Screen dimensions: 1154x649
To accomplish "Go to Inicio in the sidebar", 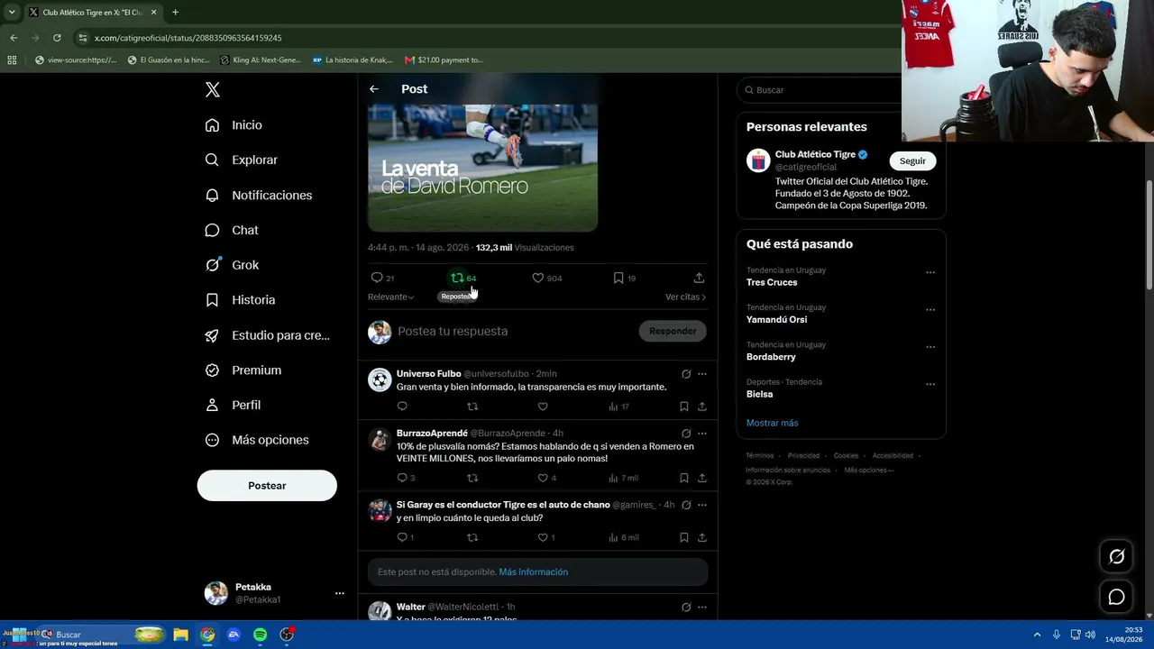I will tap(234, 125).
